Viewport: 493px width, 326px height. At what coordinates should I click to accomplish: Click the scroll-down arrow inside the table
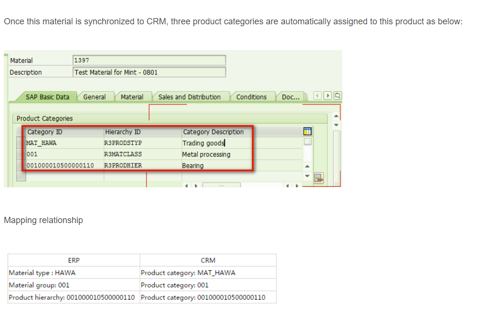click(x=307, y=175)
